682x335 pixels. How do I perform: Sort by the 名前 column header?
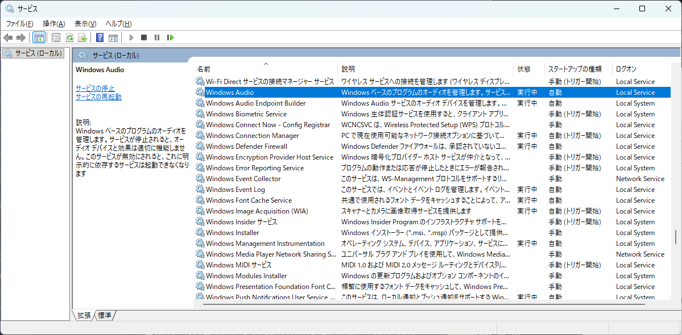click(x=204, y=69)
